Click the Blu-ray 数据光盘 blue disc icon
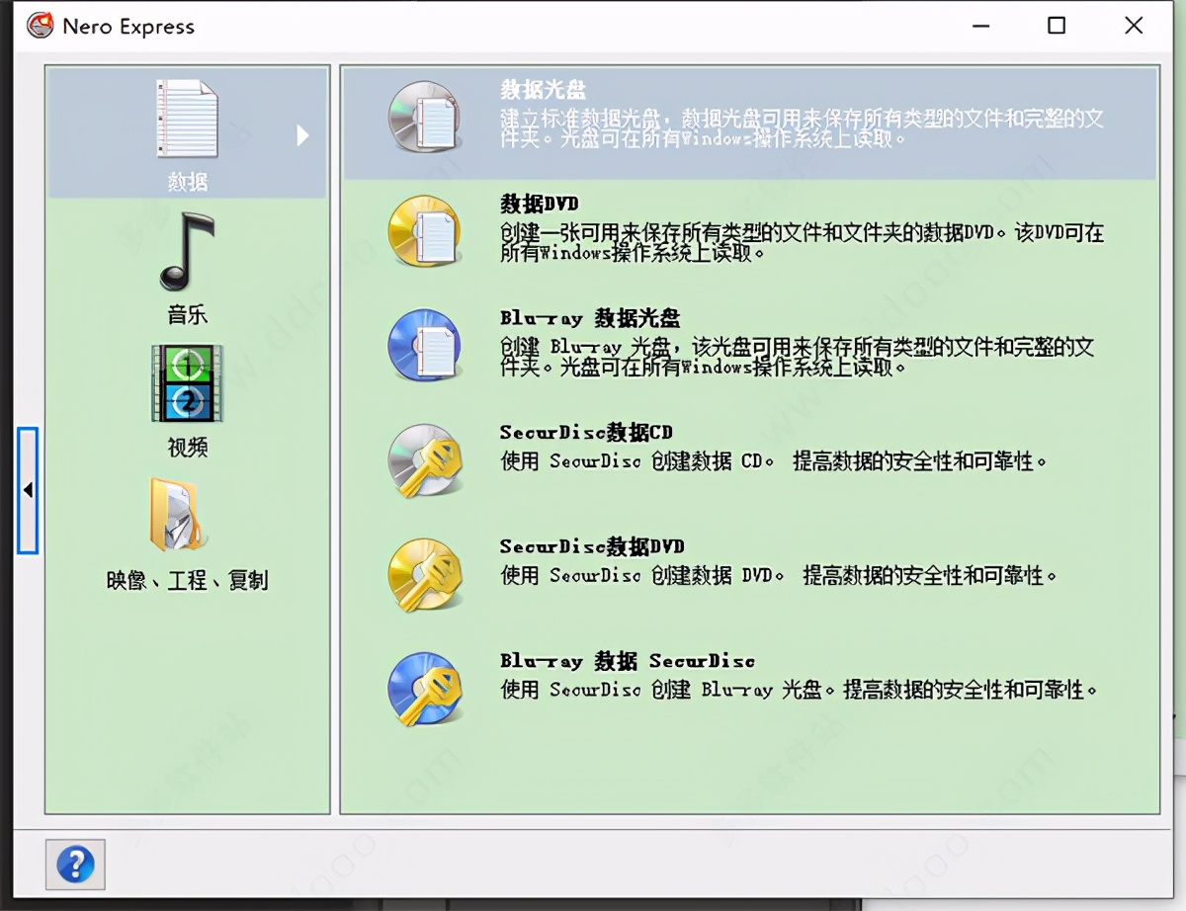 point(424,346)
